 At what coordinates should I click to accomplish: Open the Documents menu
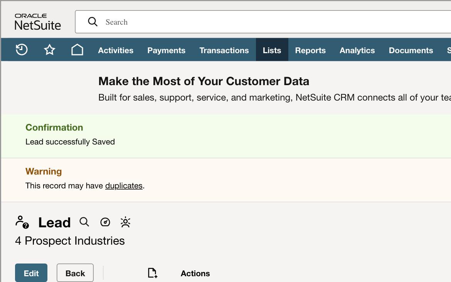pos(411,50)
